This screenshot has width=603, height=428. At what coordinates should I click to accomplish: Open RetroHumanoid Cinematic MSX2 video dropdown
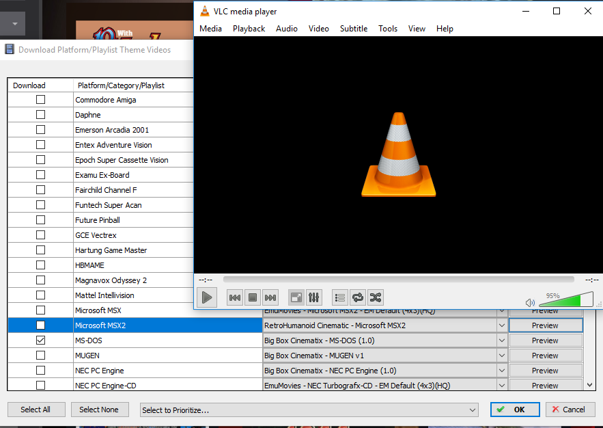[x=501, y=325]
